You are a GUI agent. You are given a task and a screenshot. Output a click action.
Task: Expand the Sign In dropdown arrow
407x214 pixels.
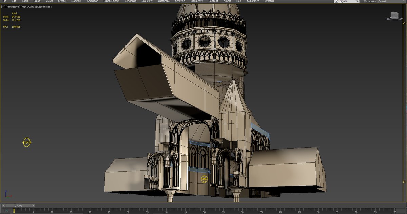(x=357, y=1)
